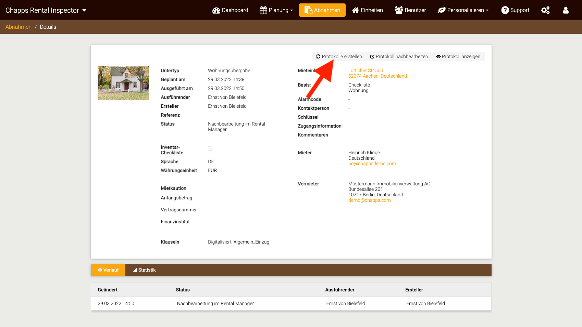Image resolution: width=582 pixels, height=327 pixels.
Task: Open the Lütticher Str 504 address link
Action: tap(366, 70)
